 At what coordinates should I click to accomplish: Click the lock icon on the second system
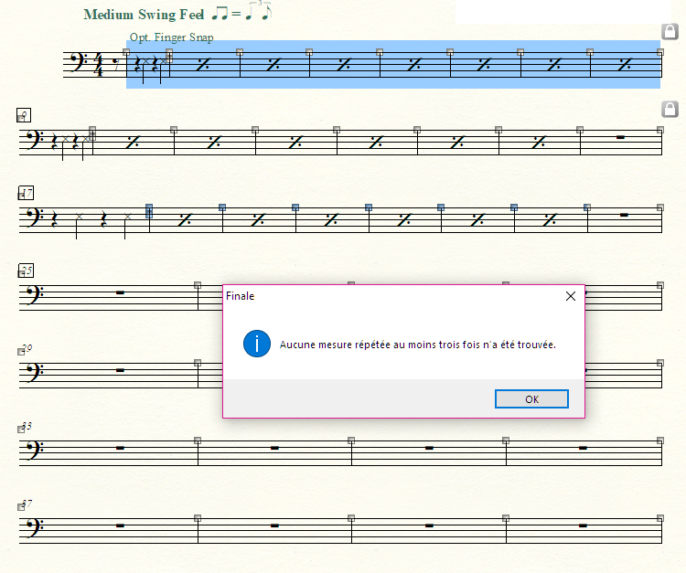click(x=669, y=110)
